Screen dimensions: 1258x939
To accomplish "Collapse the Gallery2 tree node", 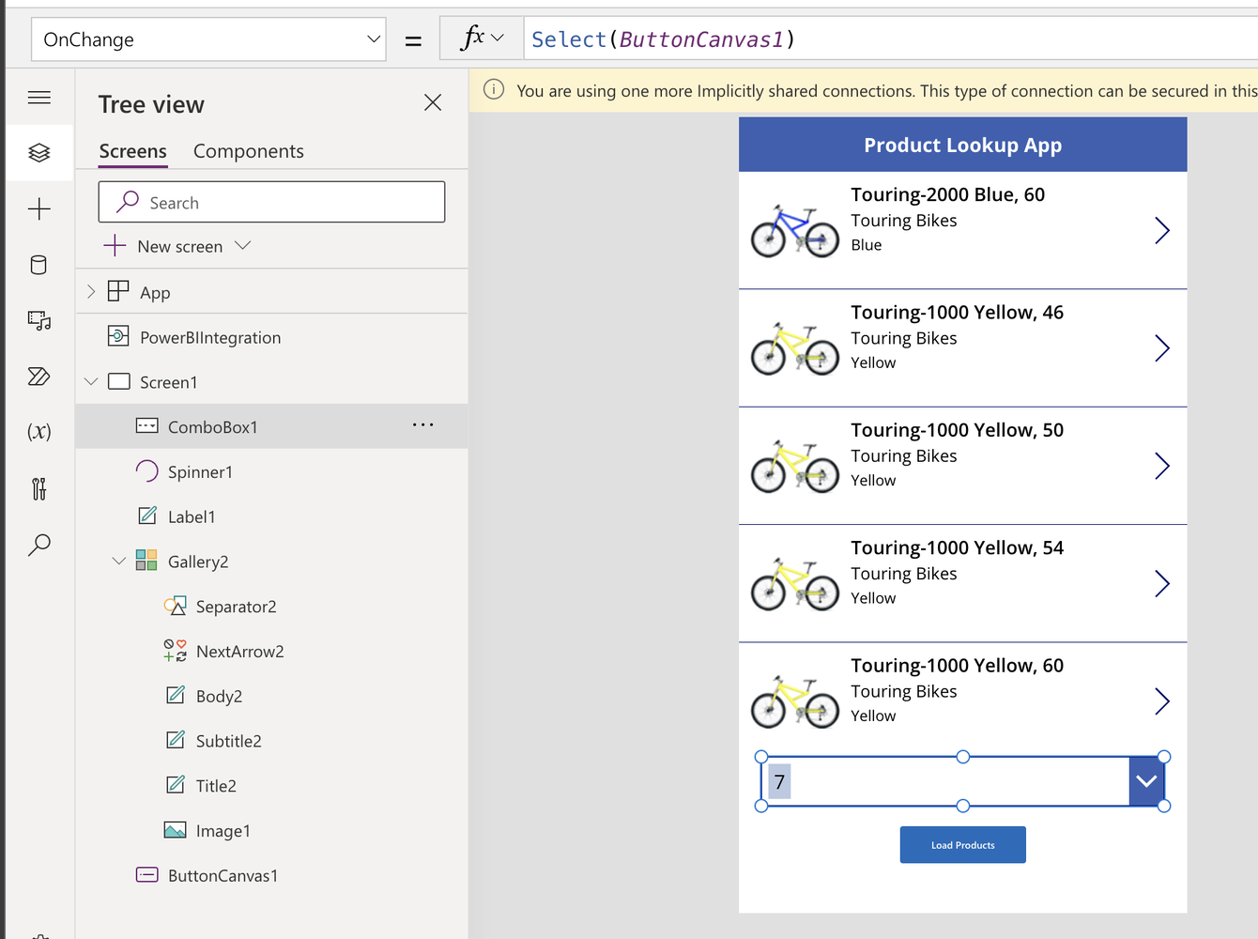I will pos(119,562).
